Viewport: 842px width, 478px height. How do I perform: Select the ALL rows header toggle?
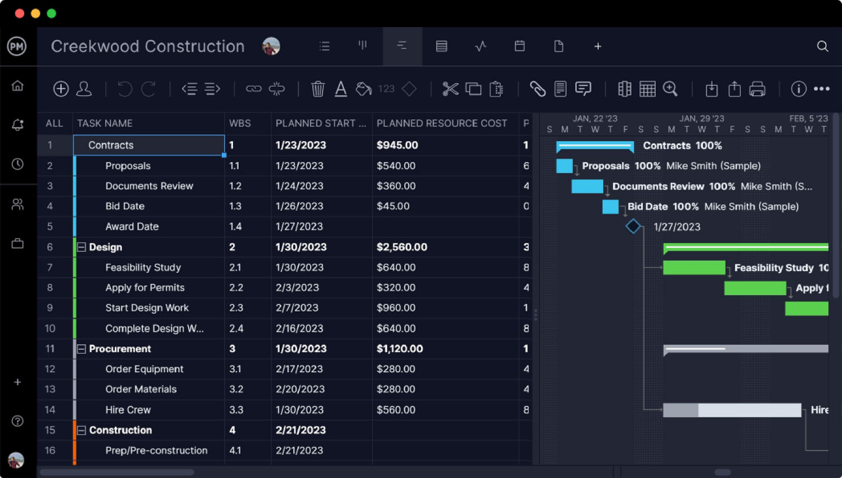[54, 123]
